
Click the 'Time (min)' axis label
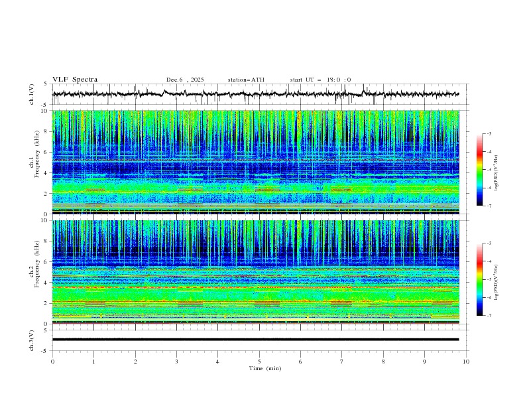pyautogui.click(x=265, y=368)
